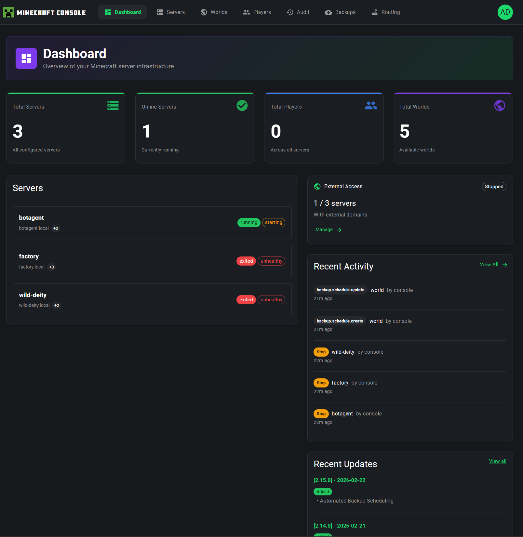
Task: Expand wild-deity's +2 extra domains badge
Action: [x=57, y=306]
